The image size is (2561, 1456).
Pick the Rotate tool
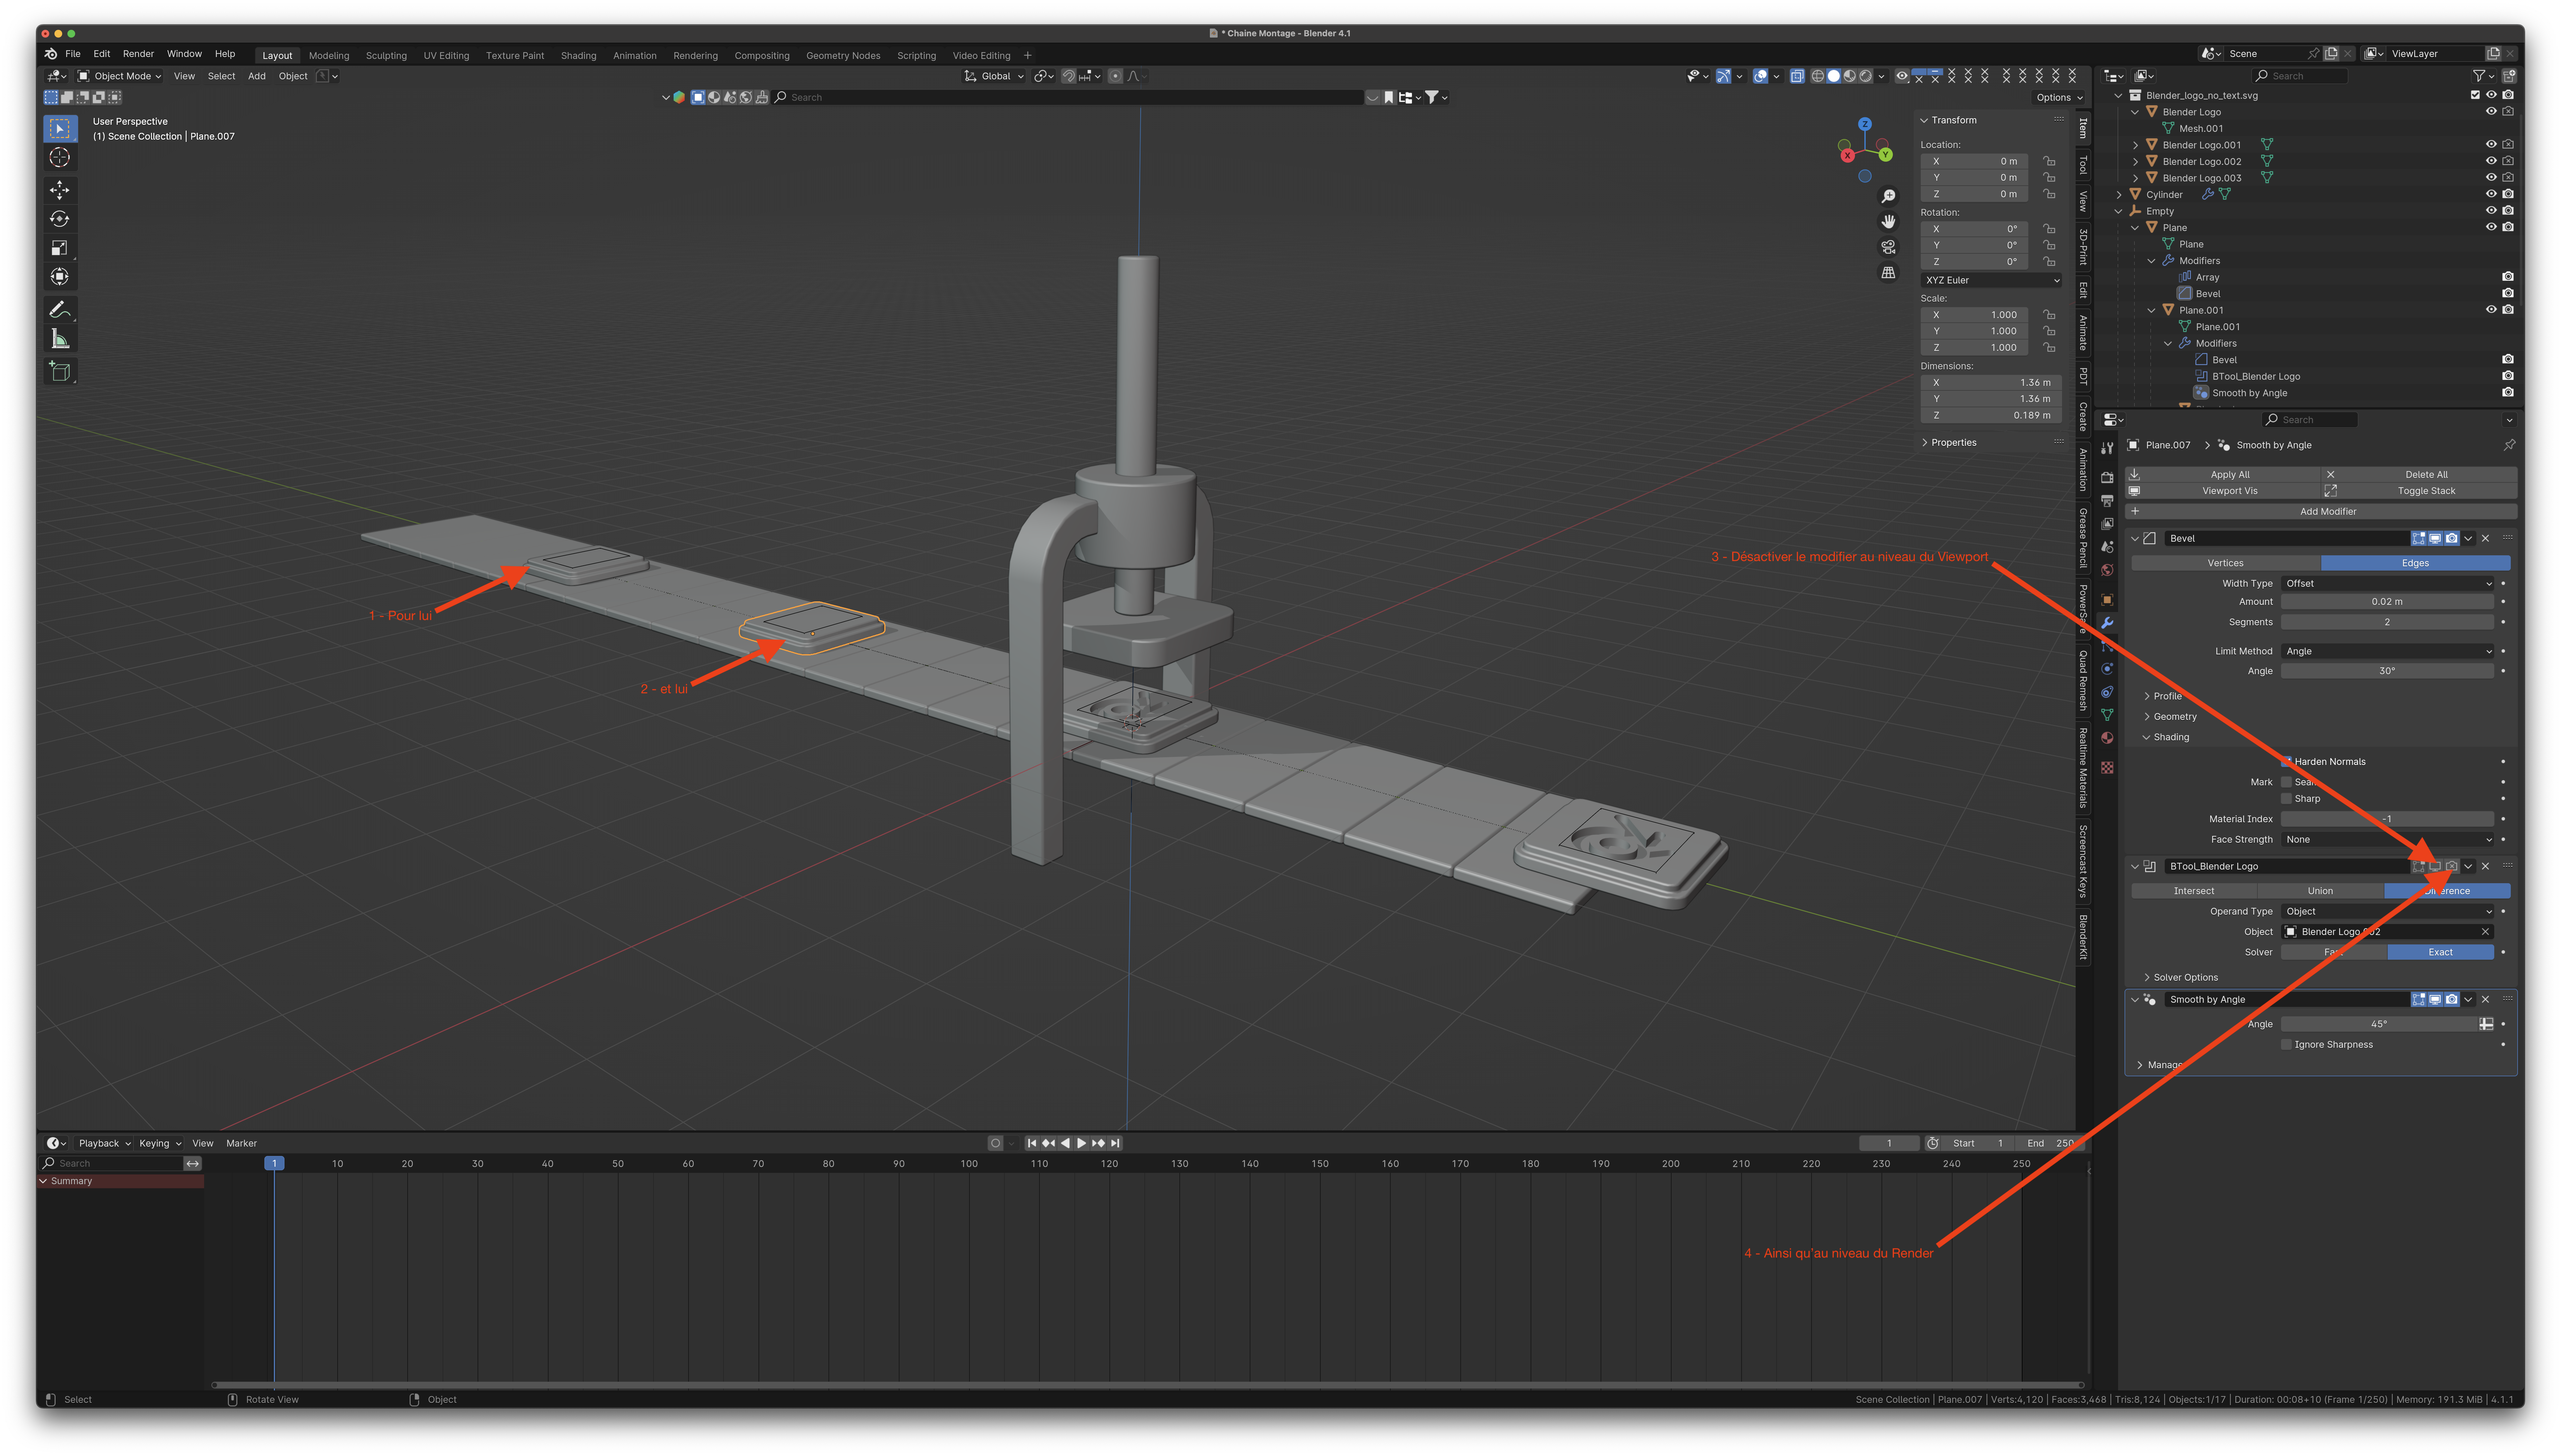click(60, 219)
